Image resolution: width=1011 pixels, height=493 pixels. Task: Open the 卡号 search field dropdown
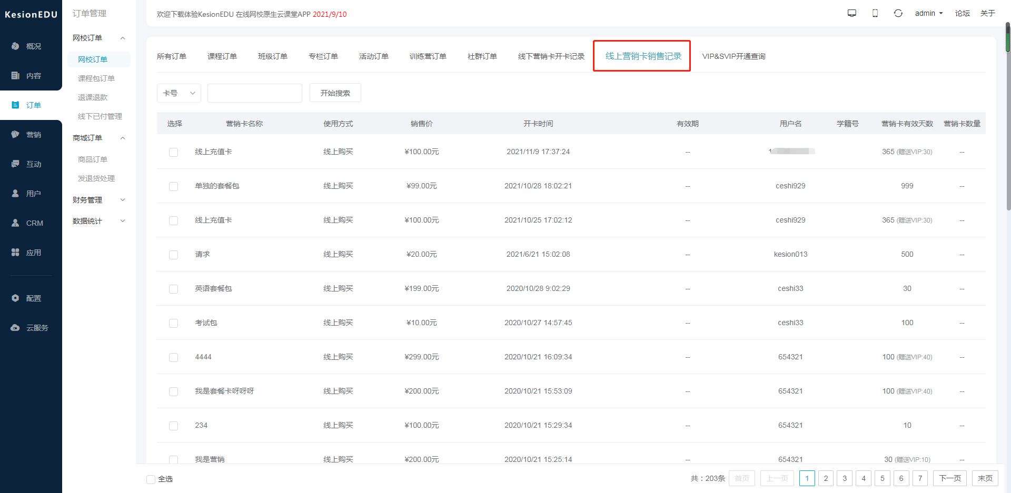[x=179, y=93]
